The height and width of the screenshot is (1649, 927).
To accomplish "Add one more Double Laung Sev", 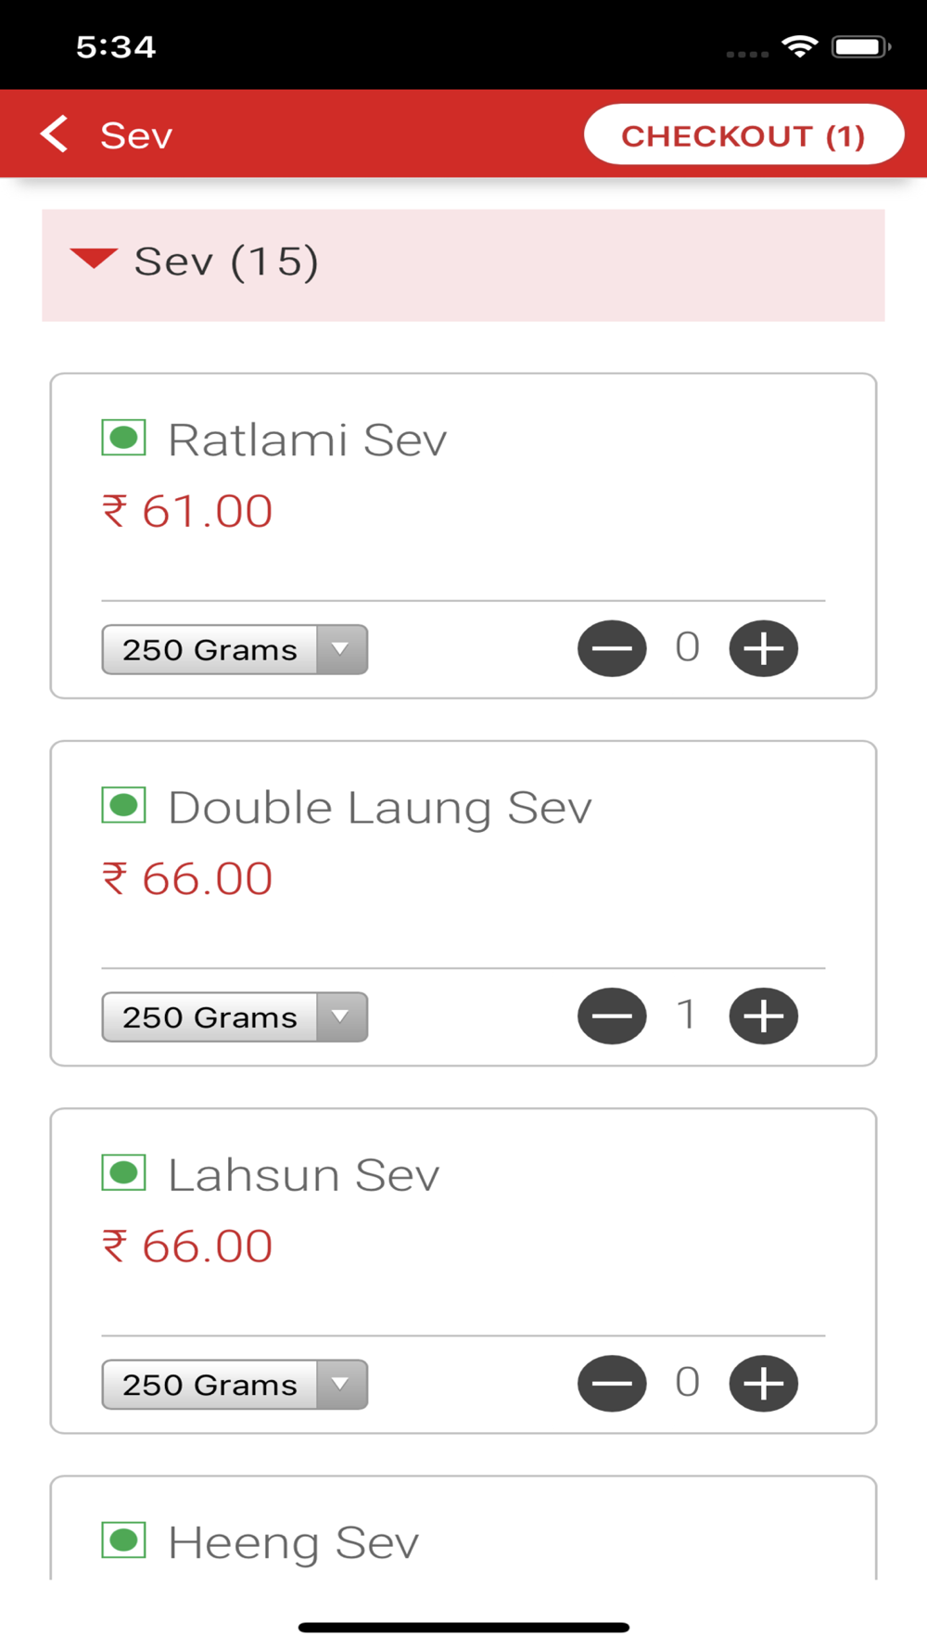I will [763, 1016].
